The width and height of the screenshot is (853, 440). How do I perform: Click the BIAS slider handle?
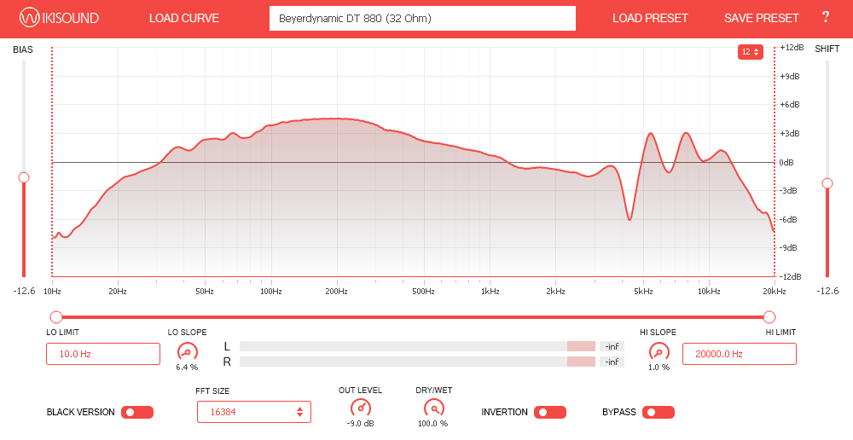(x=24, y=177)
